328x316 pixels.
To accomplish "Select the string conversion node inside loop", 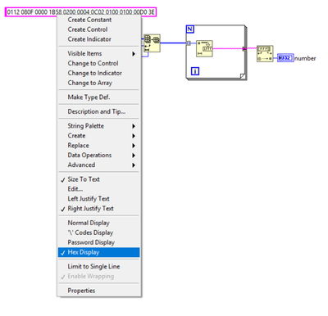I will coord(204,48).
